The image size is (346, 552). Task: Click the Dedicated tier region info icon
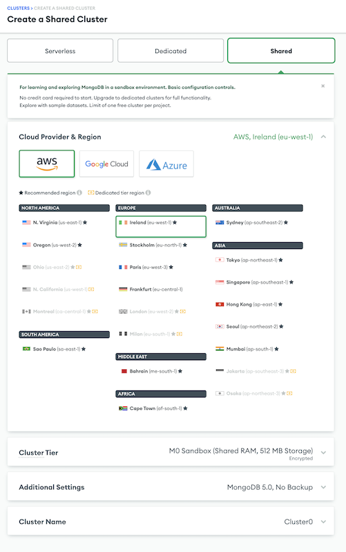(148, 193)
